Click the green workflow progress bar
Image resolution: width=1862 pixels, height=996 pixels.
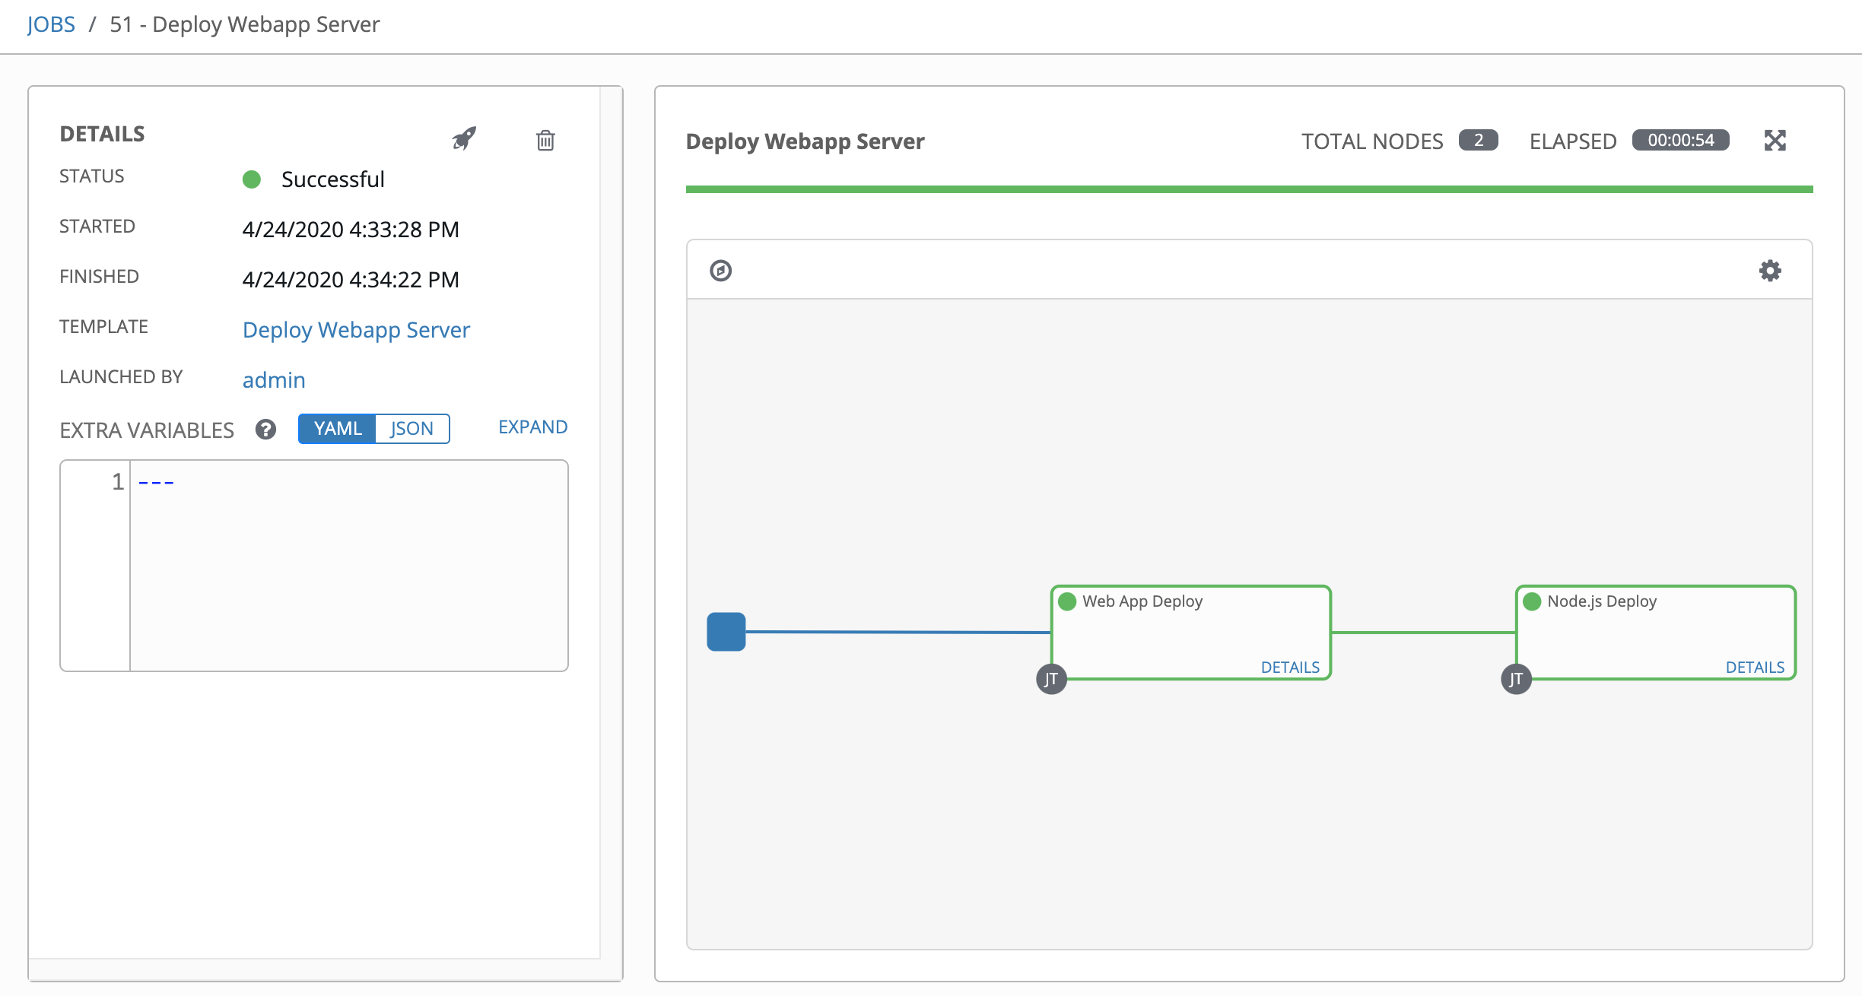[x=1249, y=189]
